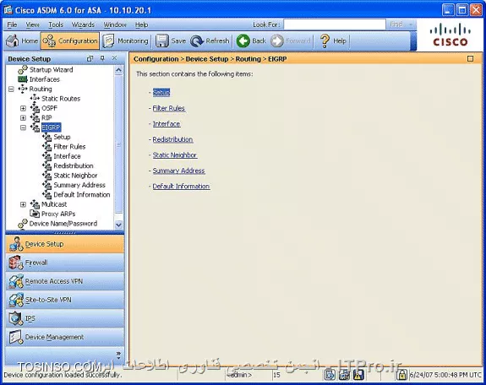Click the Find button
The width and height of the screenshot is (486, 385).
pyautogui.click(x=396, y=24)
